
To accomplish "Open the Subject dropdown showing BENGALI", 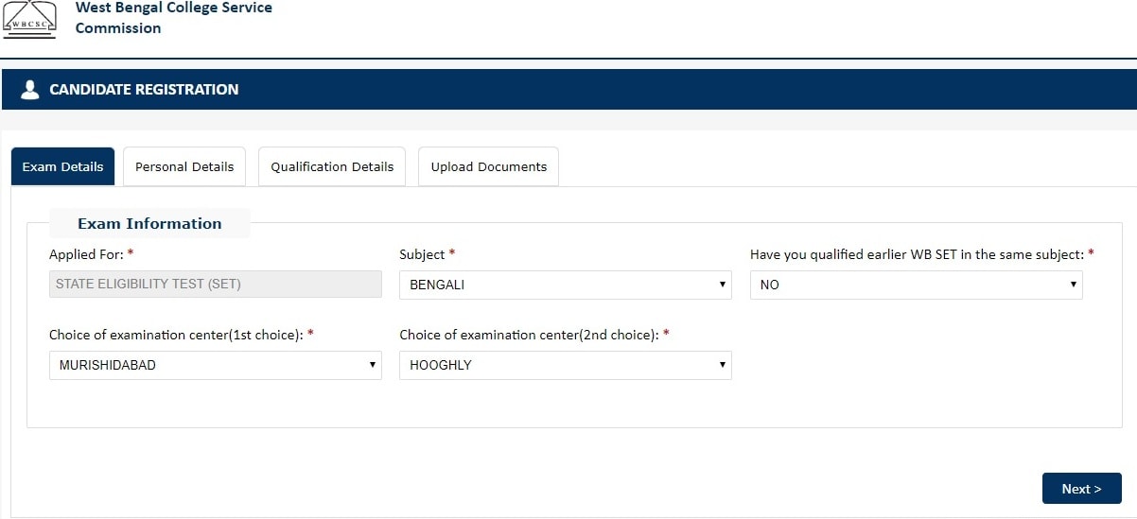I will click(x=565, y=285).
